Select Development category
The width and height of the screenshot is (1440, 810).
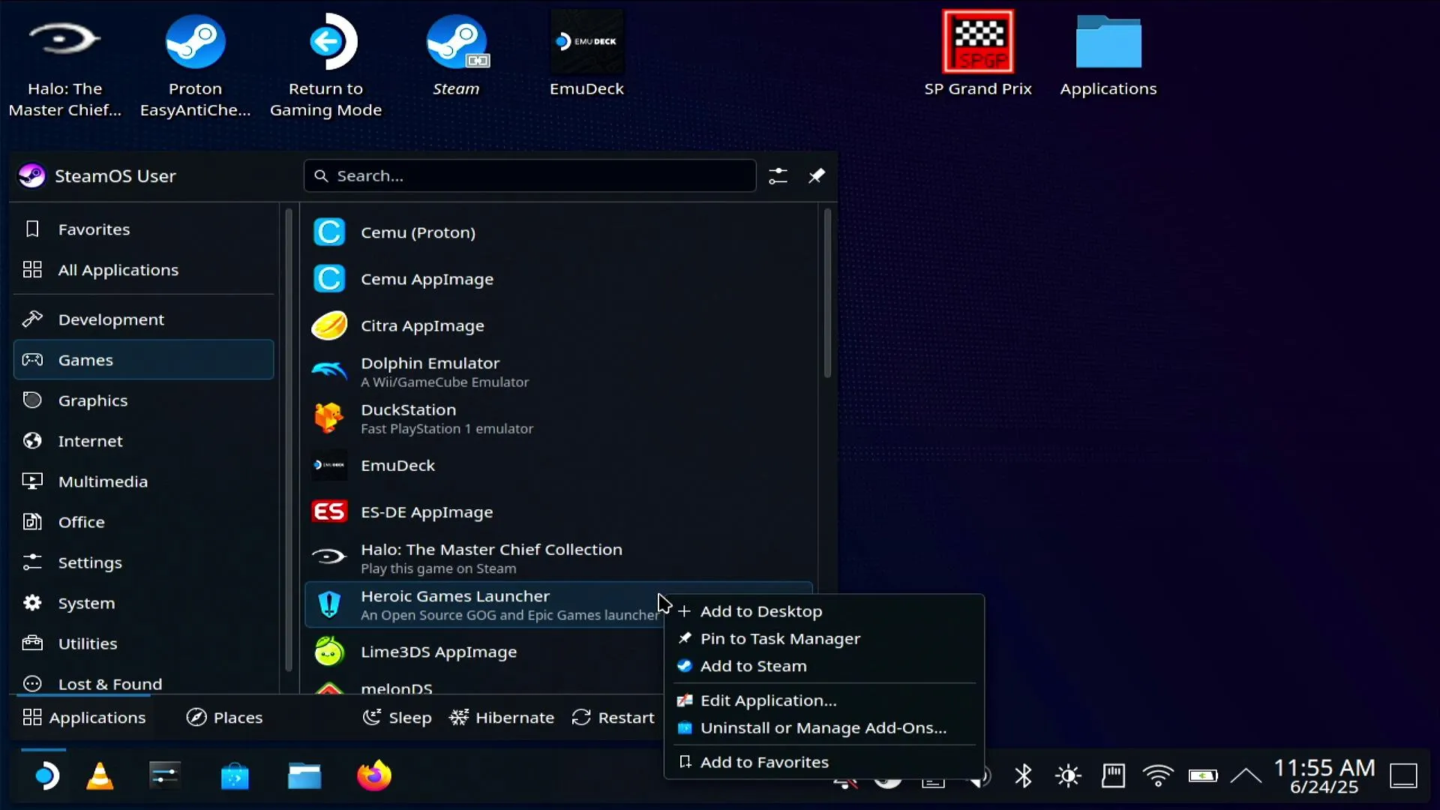pos(144,319)
